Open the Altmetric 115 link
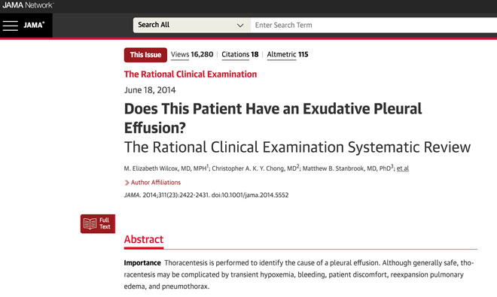 [288, 54]
